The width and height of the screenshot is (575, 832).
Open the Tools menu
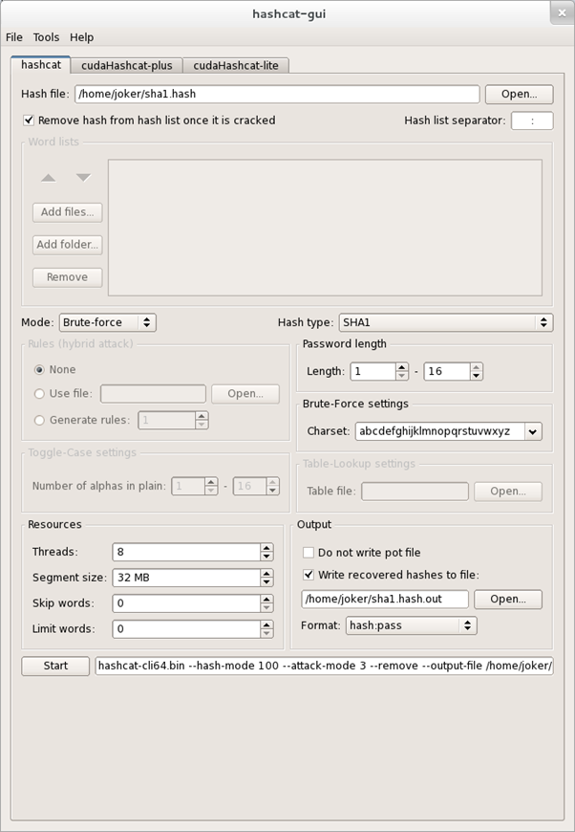[46, 37]
